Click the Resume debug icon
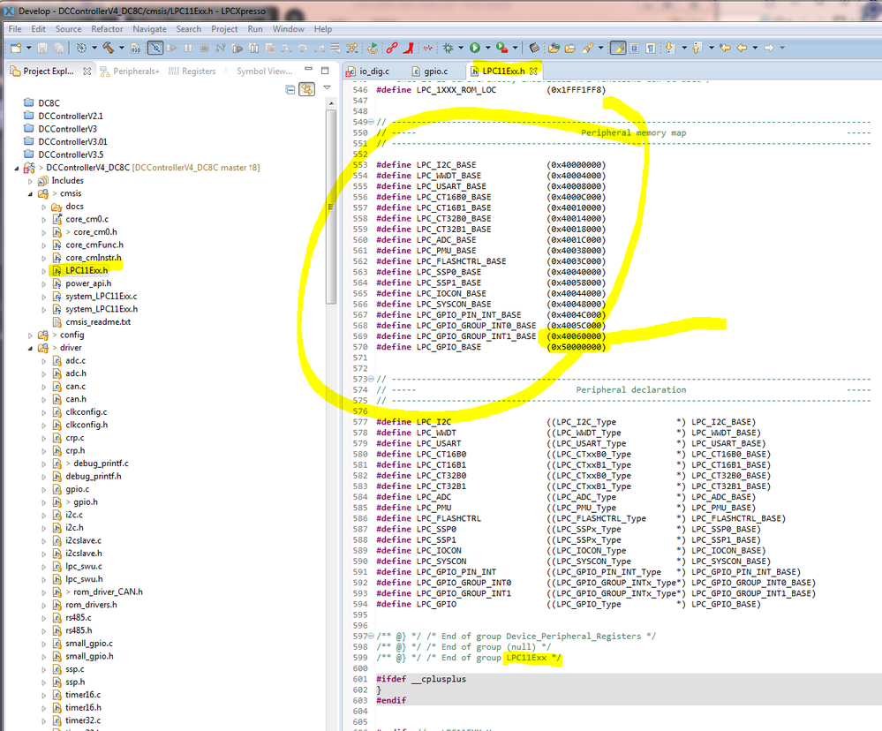Image resolution: width=882 pixels, height=731 pixels. pos(171,48)
